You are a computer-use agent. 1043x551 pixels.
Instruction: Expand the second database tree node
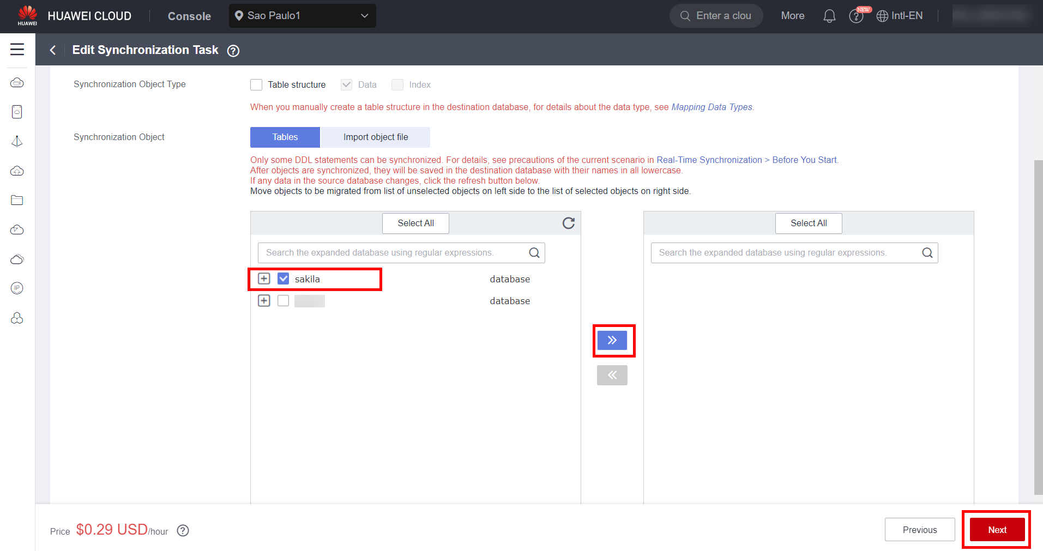point(264,301)
